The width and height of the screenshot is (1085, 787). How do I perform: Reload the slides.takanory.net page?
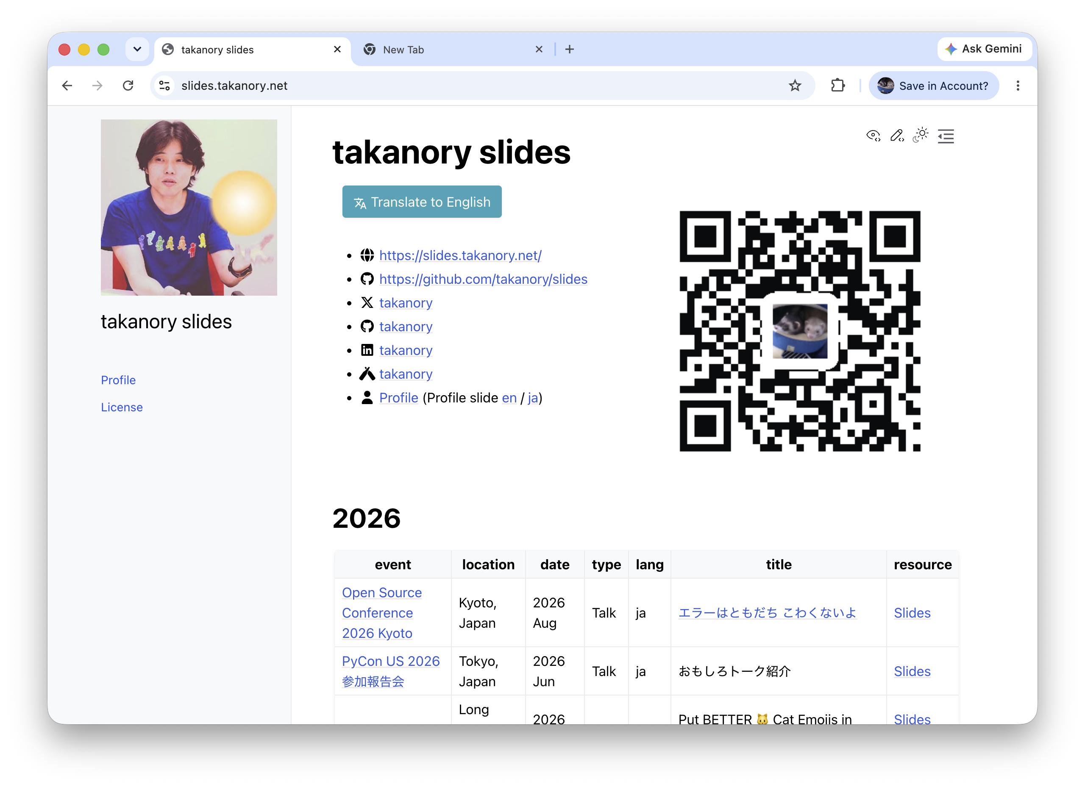coord(128,86)
